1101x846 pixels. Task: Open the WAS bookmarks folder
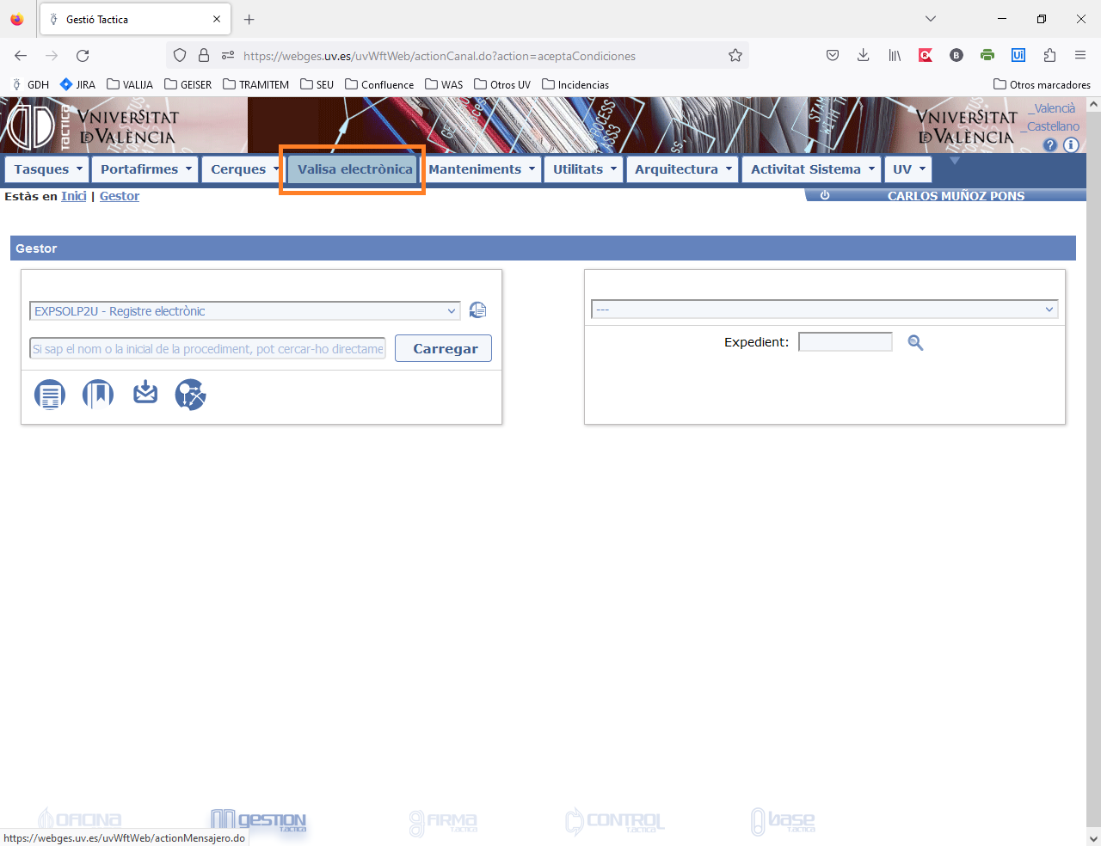(444, 84)
